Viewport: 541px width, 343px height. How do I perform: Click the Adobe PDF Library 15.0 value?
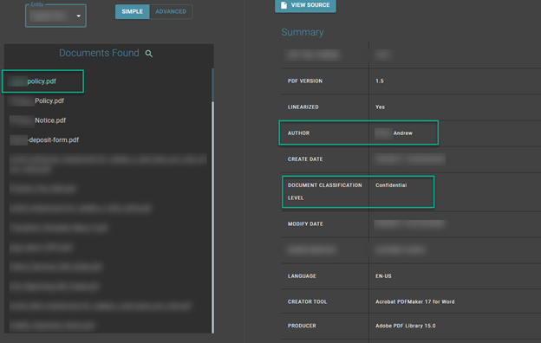click(406, 326)
